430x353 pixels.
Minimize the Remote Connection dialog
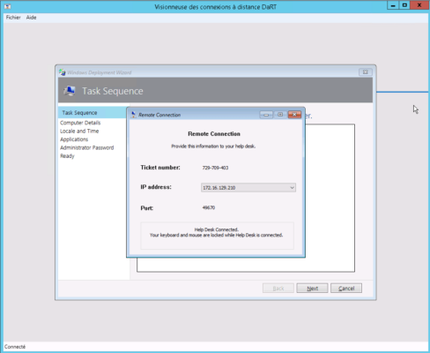coord(266,115)
